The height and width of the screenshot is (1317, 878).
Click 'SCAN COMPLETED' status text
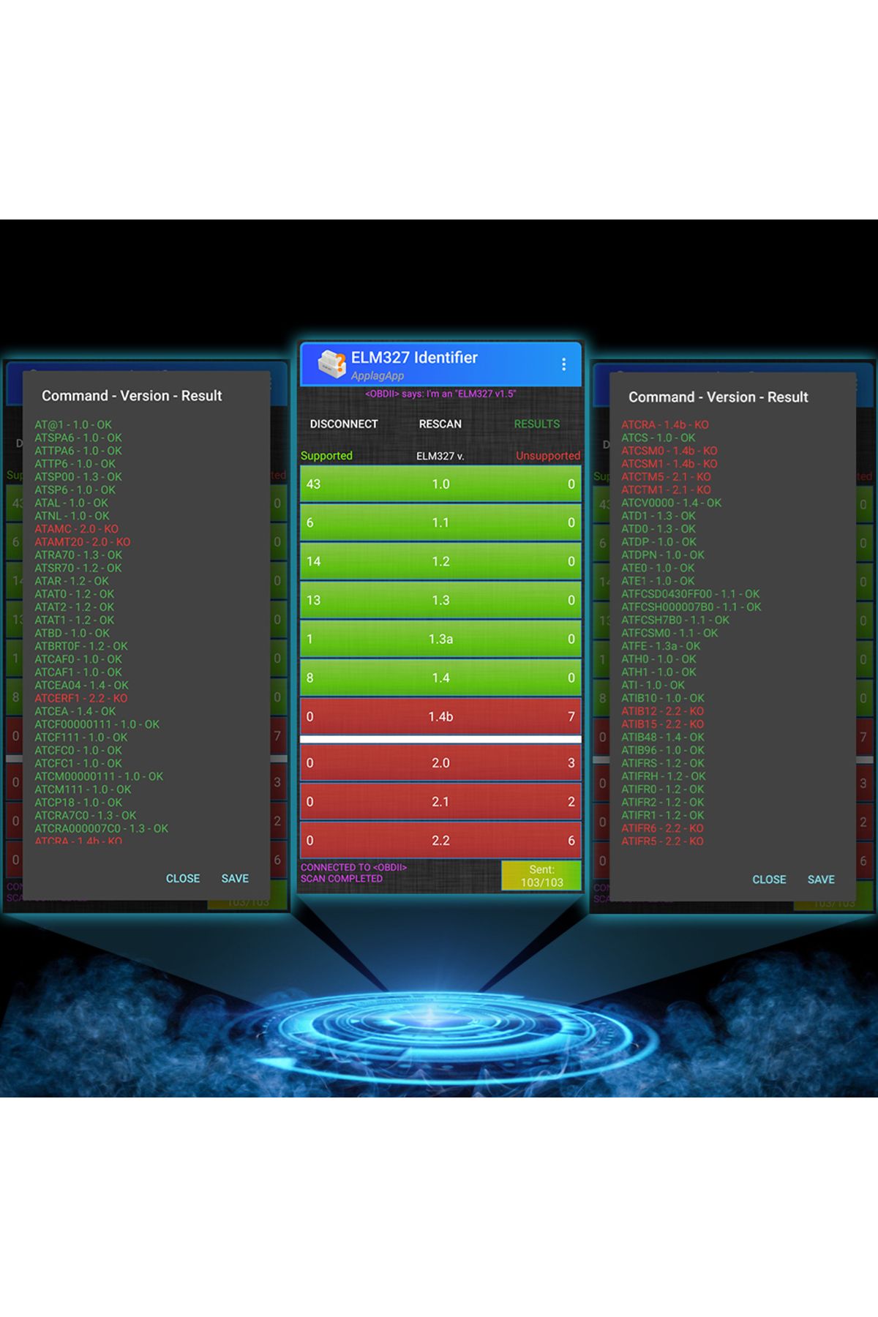coord(342,879)
